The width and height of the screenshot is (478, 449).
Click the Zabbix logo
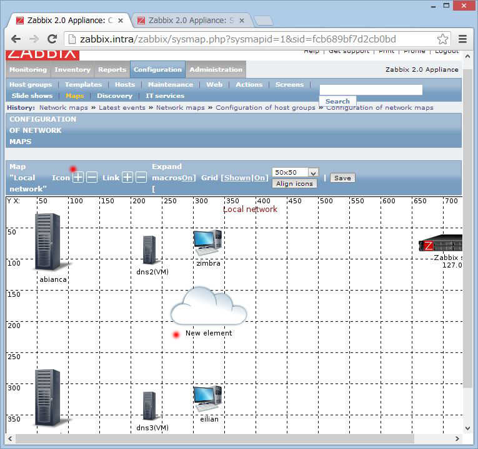pos(42,55)
